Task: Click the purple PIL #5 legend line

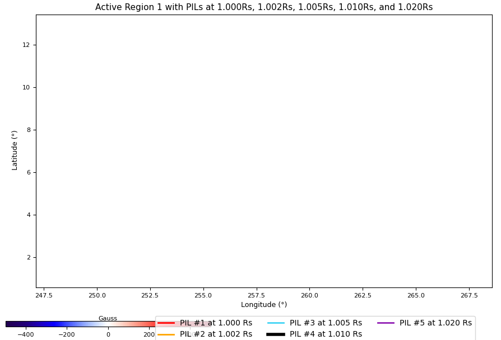Action: click(x=386, y=323)
